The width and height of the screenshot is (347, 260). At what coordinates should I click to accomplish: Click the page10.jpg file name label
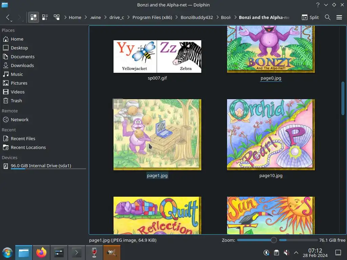coord(271,176)
